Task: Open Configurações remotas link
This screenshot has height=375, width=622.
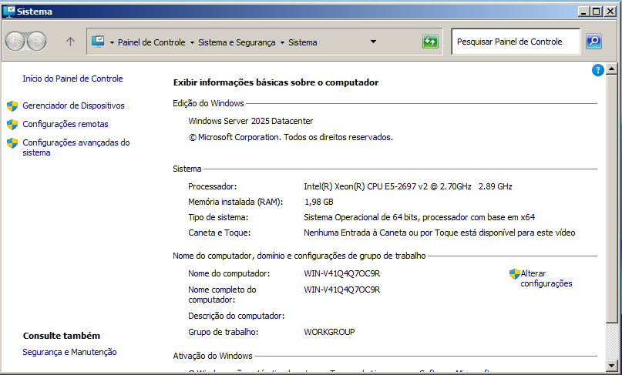Action: 66,124
